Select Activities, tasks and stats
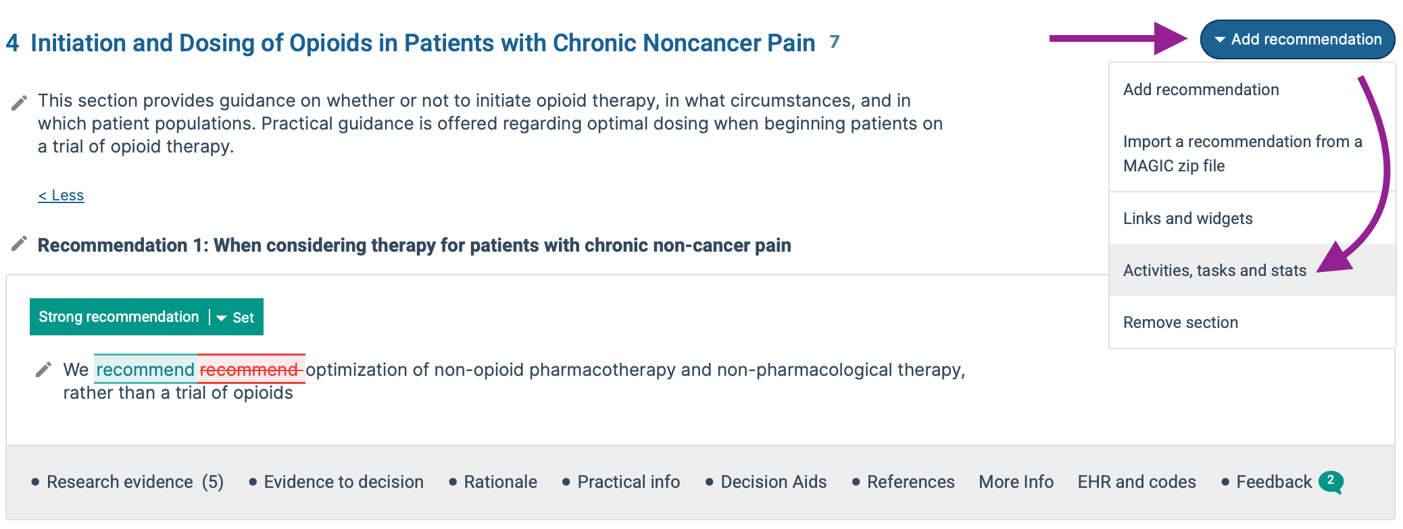The width and height of the screenshot is (1403, 529). 1214,271
